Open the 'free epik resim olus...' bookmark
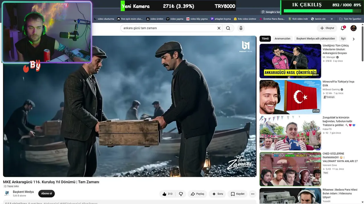The image size is (364, 204). pos(130,19)
